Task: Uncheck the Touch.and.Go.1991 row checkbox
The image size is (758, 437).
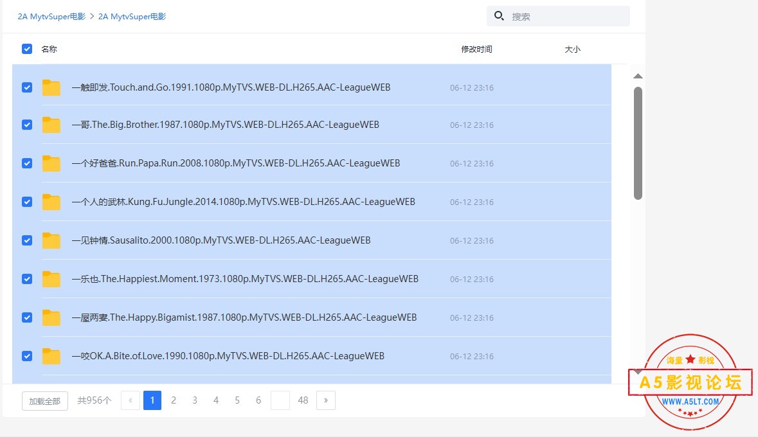Action: pos(27,87)
